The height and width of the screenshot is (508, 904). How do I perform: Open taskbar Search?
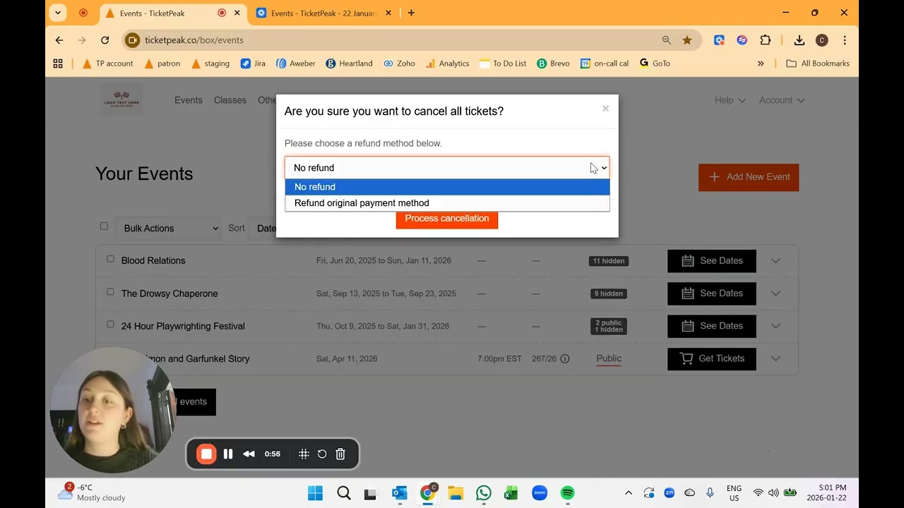344,493
